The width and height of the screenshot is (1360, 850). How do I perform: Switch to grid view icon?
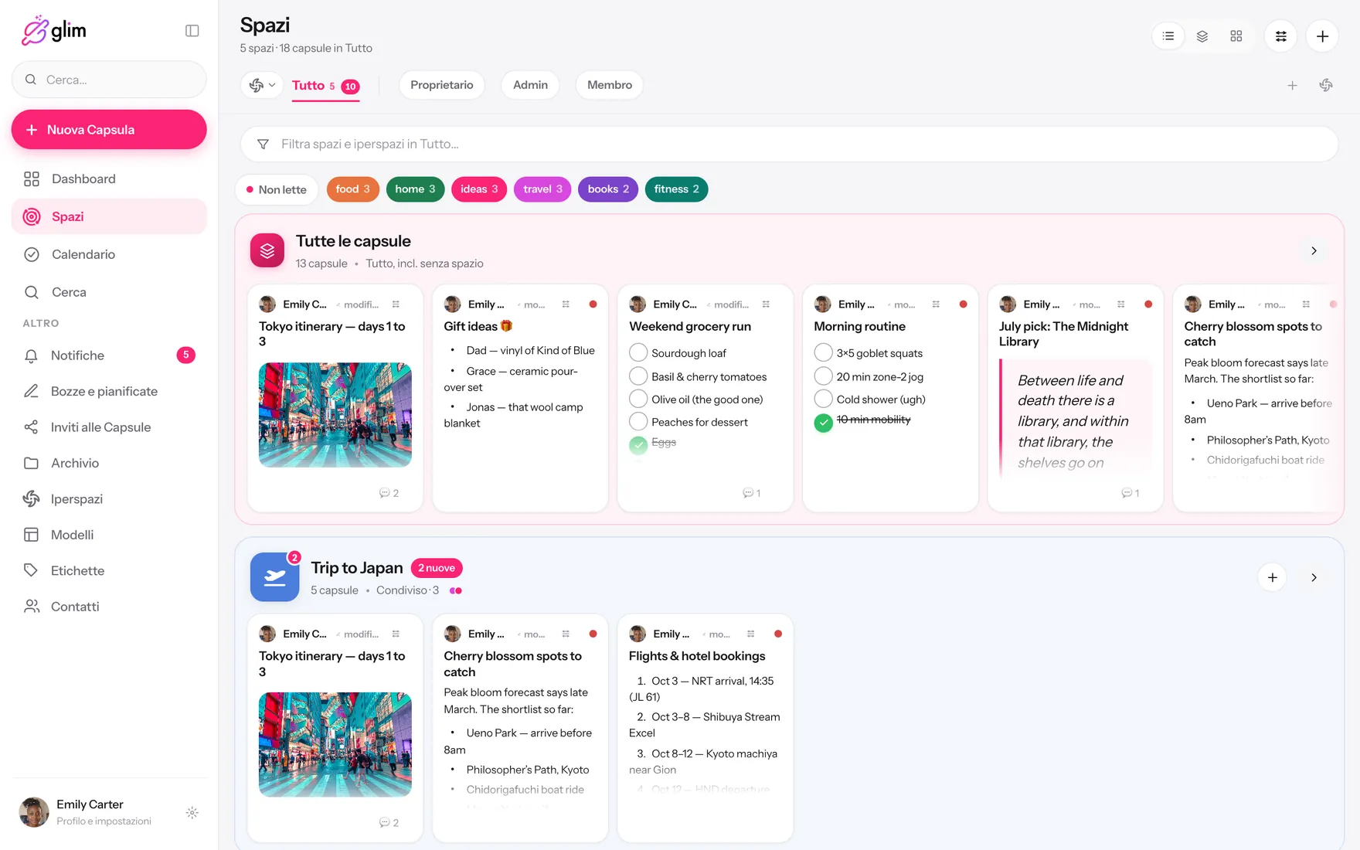1236,36
